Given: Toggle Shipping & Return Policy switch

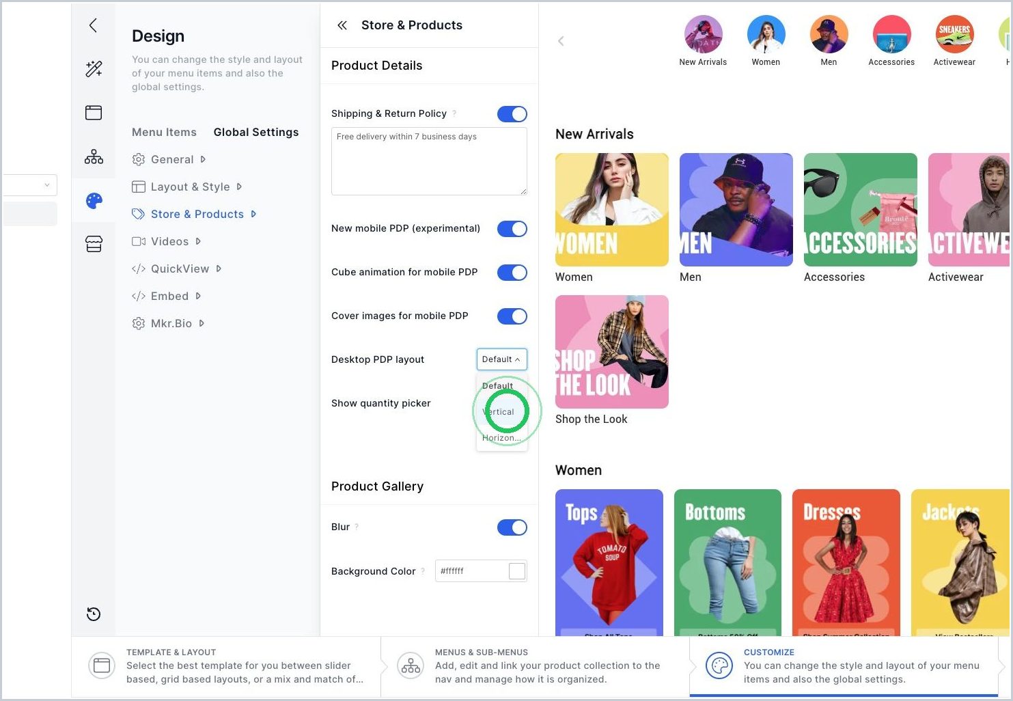Looking at the screenshot, I should [512, 114].
